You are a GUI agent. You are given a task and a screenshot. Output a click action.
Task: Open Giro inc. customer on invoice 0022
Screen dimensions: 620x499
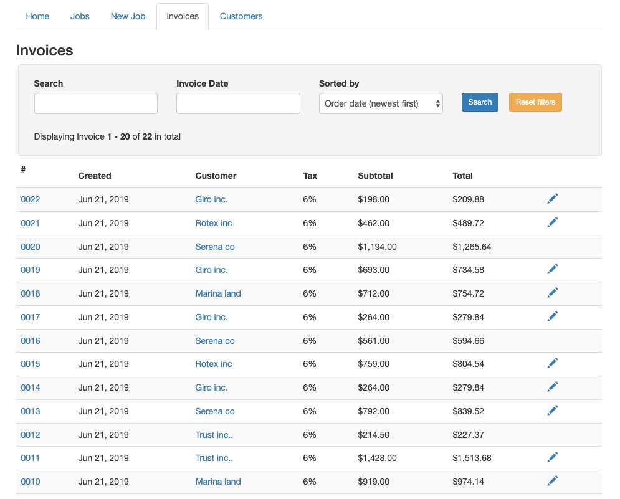coord(211,199)
